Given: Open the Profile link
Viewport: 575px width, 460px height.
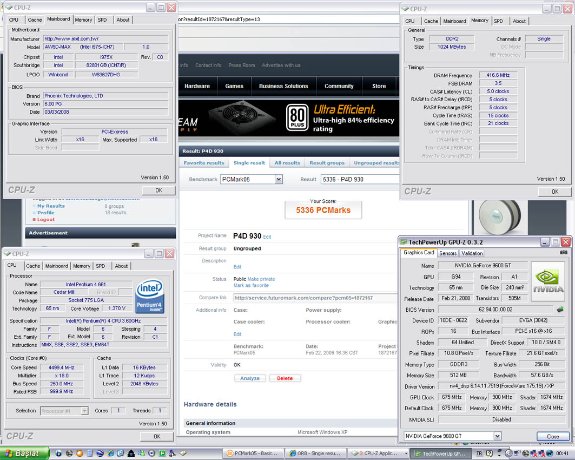Looking at the screenshot, I should 46,213.
